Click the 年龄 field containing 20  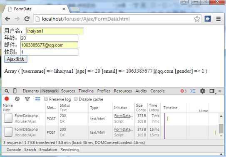point(49,38)
